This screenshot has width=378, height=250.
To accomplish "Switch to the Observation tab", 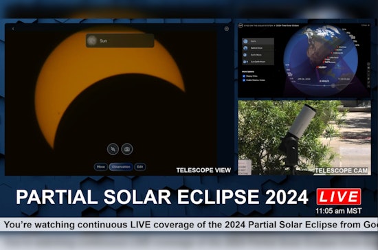I will coord(121,167).
